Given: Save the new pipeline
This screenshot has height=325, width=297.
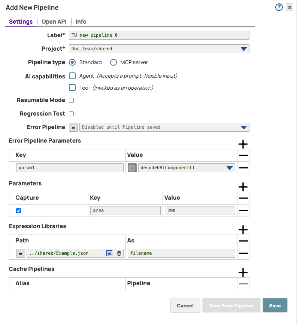Looking at the screenshot, I should tap(275, 305).
